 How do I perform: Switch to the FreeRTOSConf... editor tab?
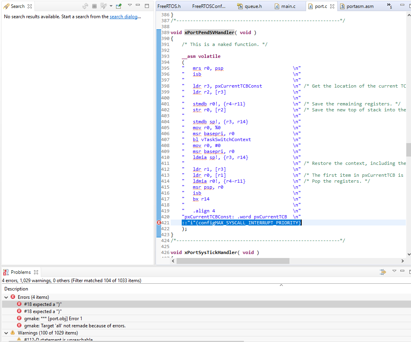tap(209, 6)
